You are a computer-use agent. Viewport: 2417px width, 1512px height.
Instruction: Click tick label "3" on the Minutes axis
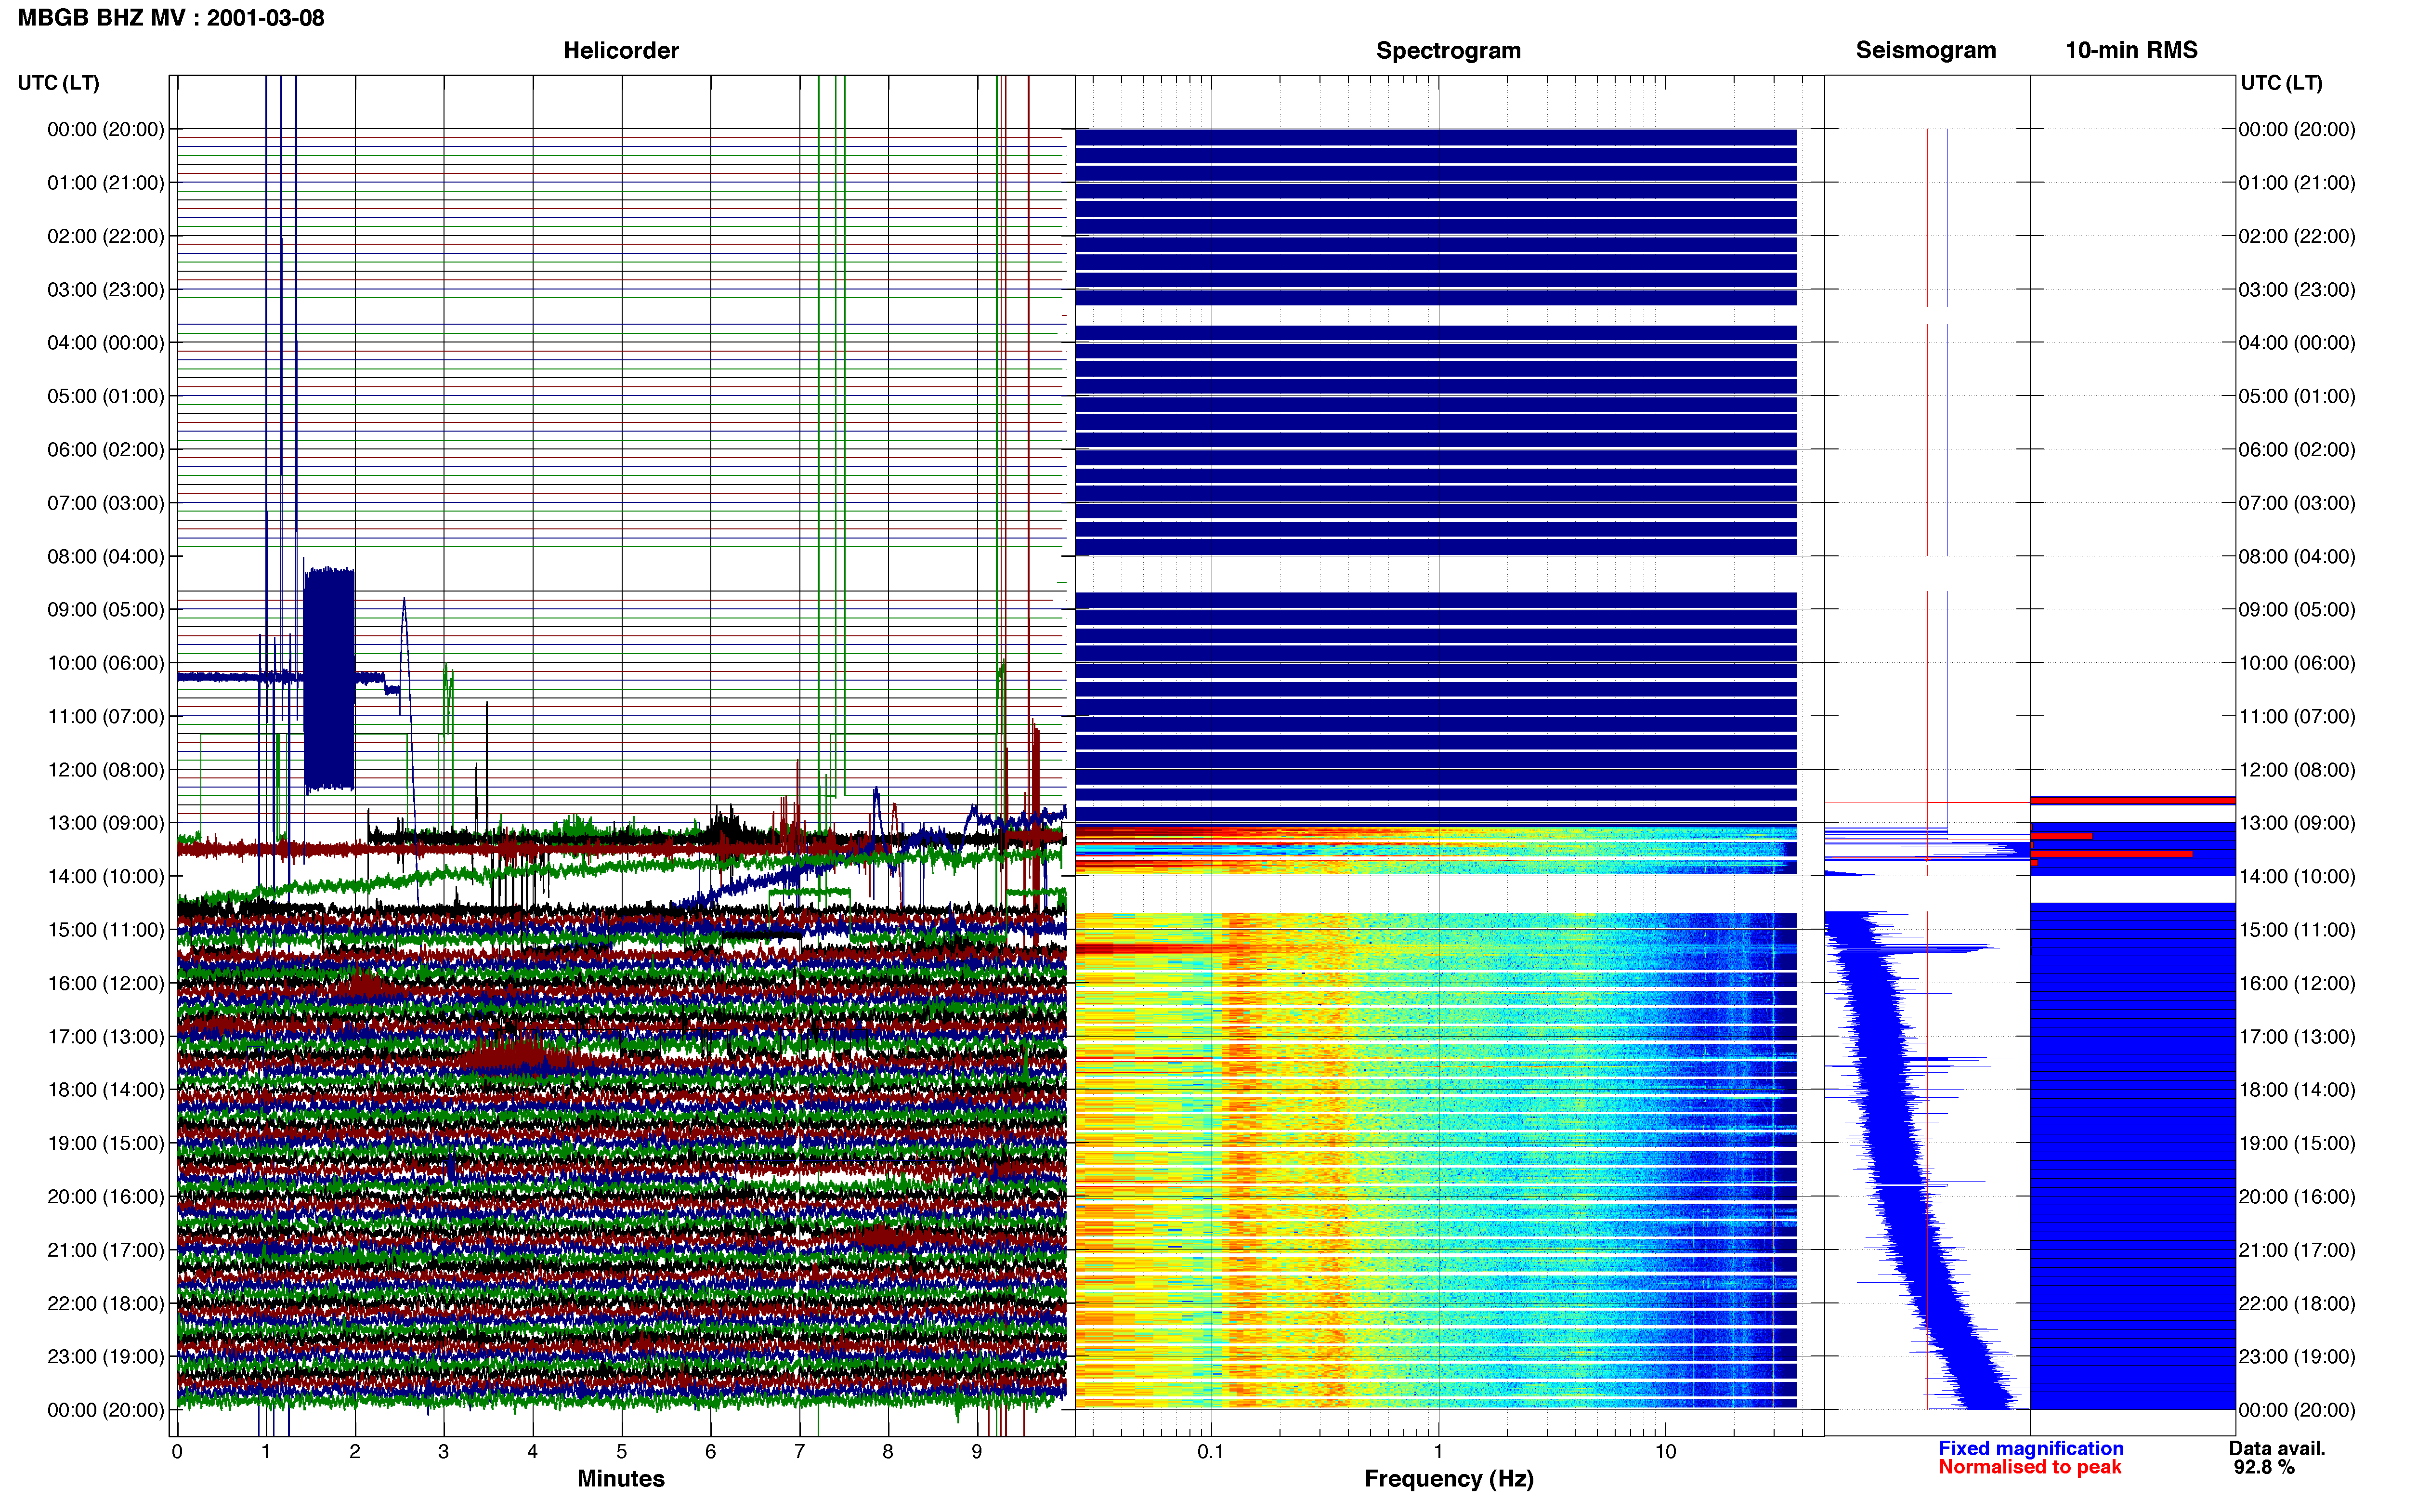pyautogui.click(x=444, y=1451)
